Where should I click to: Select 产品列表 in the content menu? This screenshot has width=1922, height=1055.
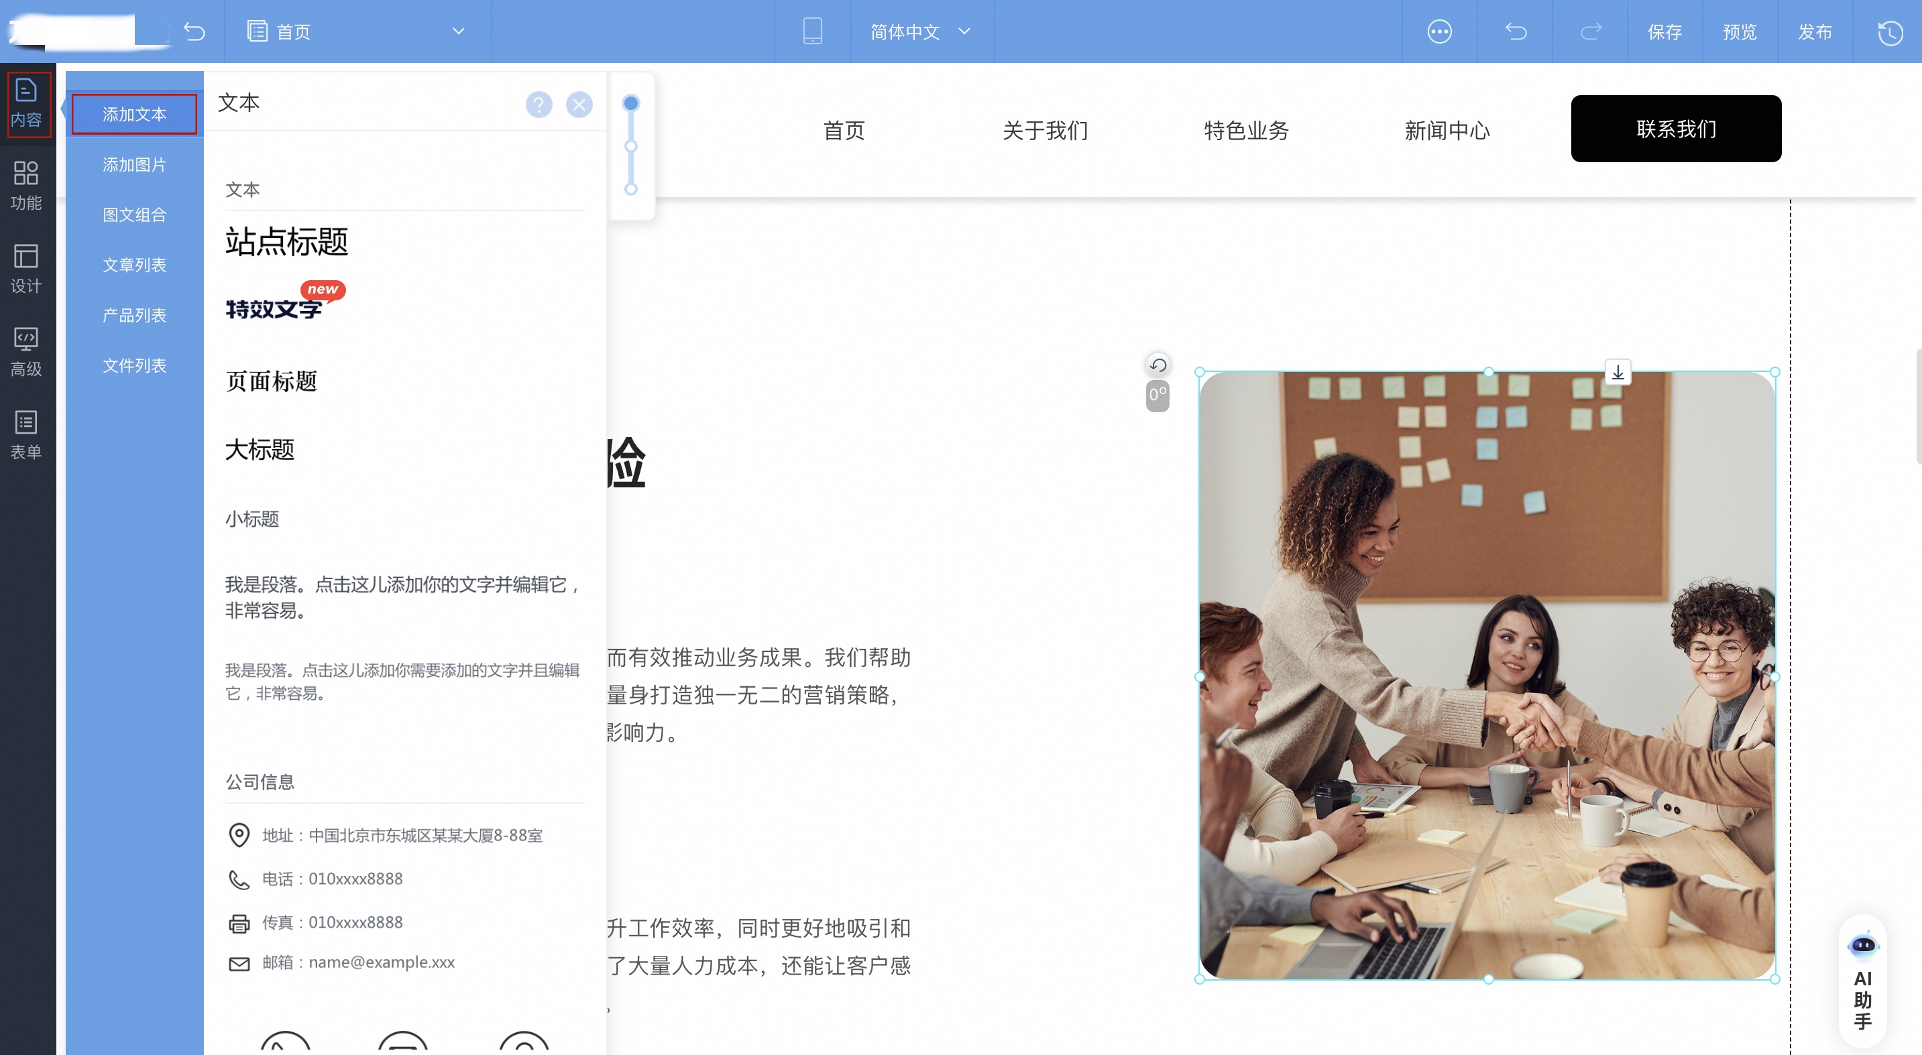tap(134, 316)
